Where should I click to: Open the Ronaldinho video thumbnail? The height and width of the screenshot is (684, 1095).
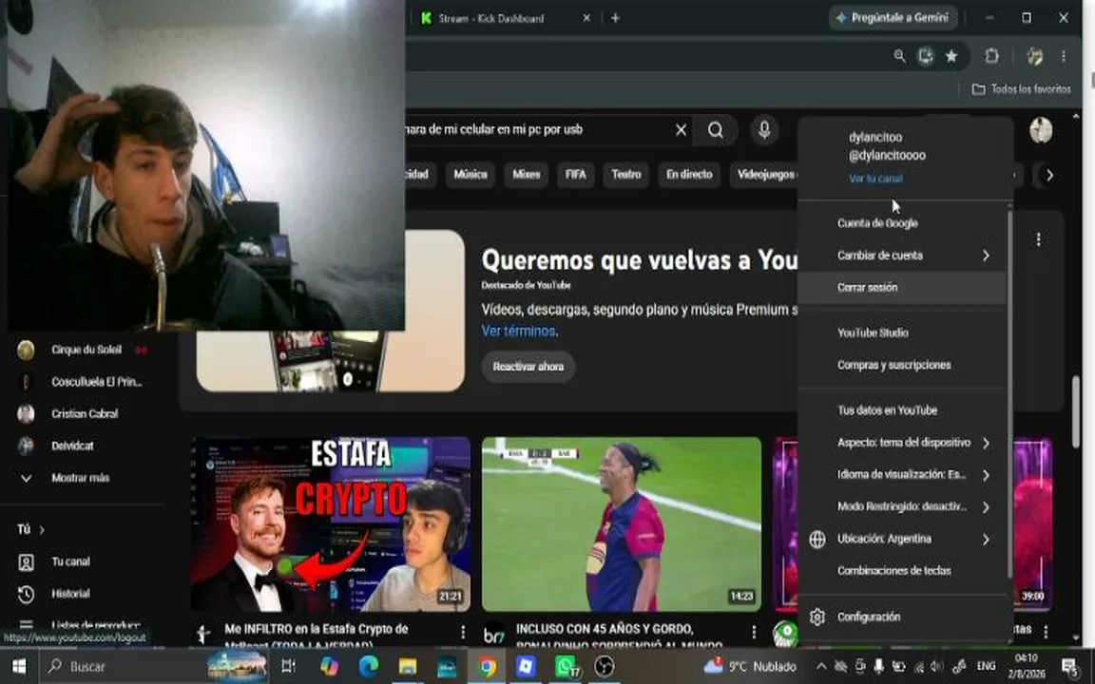(x=622, y=524)
